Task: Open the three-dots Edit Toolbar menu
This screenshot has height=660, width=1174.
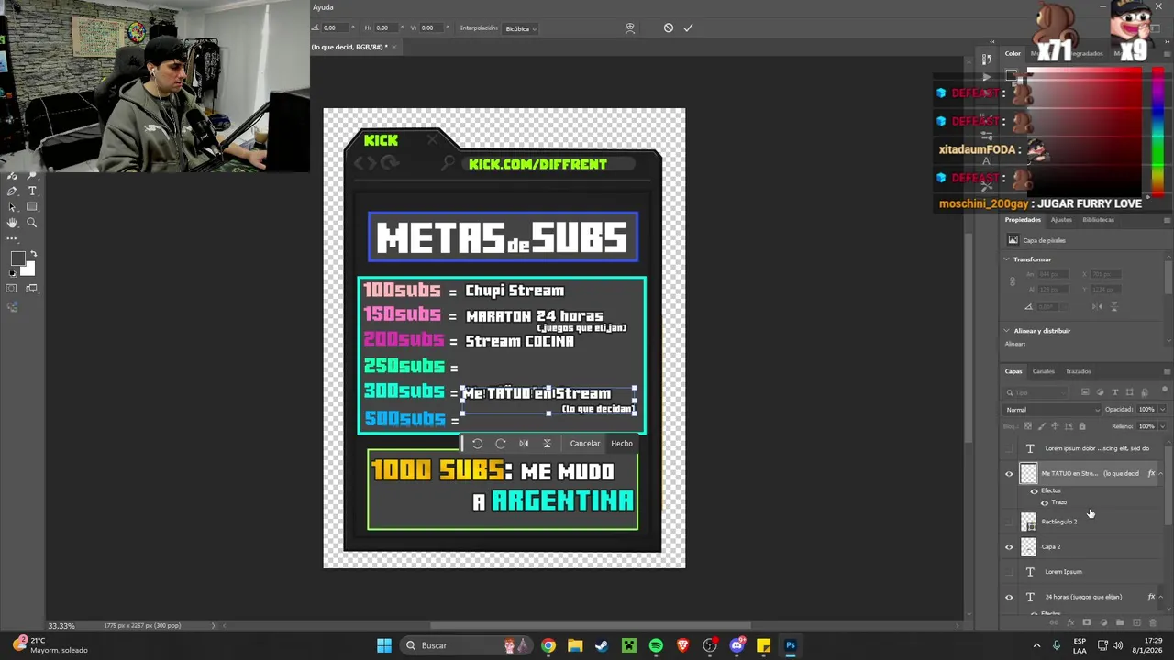Action: pos(12,238)
